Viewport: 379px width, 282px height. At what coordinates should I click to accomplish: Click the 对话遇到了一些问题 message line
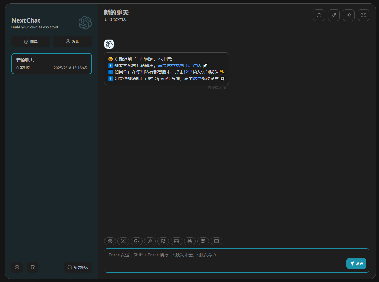(140, 59)
